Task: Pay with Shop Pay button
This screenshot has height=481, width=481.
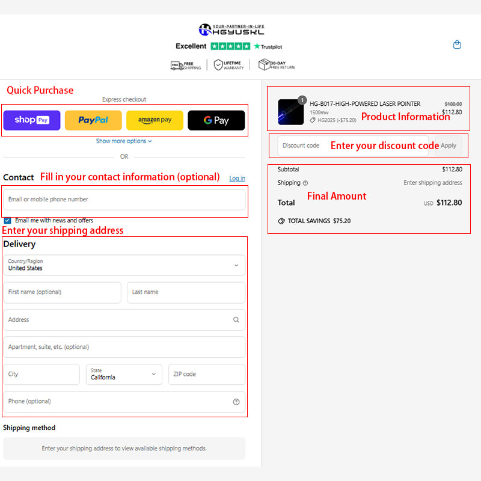Action: click(32, 120)
